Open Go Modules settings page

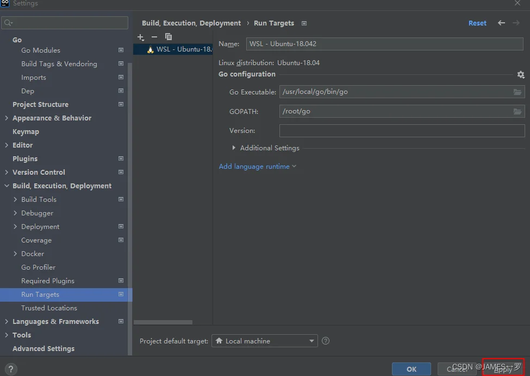[41, 50]
